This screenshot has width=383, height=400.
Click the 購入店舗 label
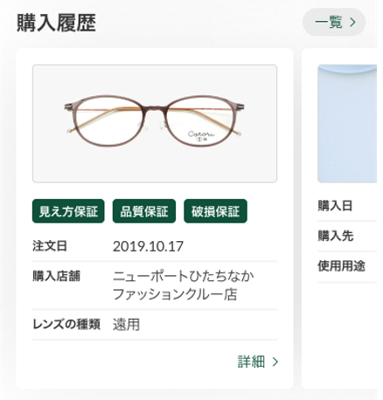pos(56,276)
